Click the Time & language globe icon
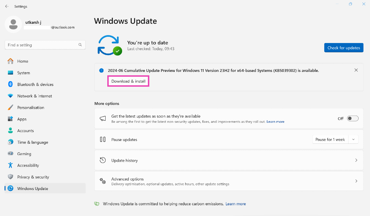370x216 pixels. [10, 142]
